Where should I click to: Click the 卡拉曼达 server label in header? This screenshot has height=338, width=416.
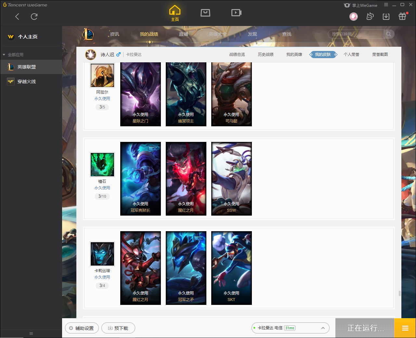[x=134, y=55]
